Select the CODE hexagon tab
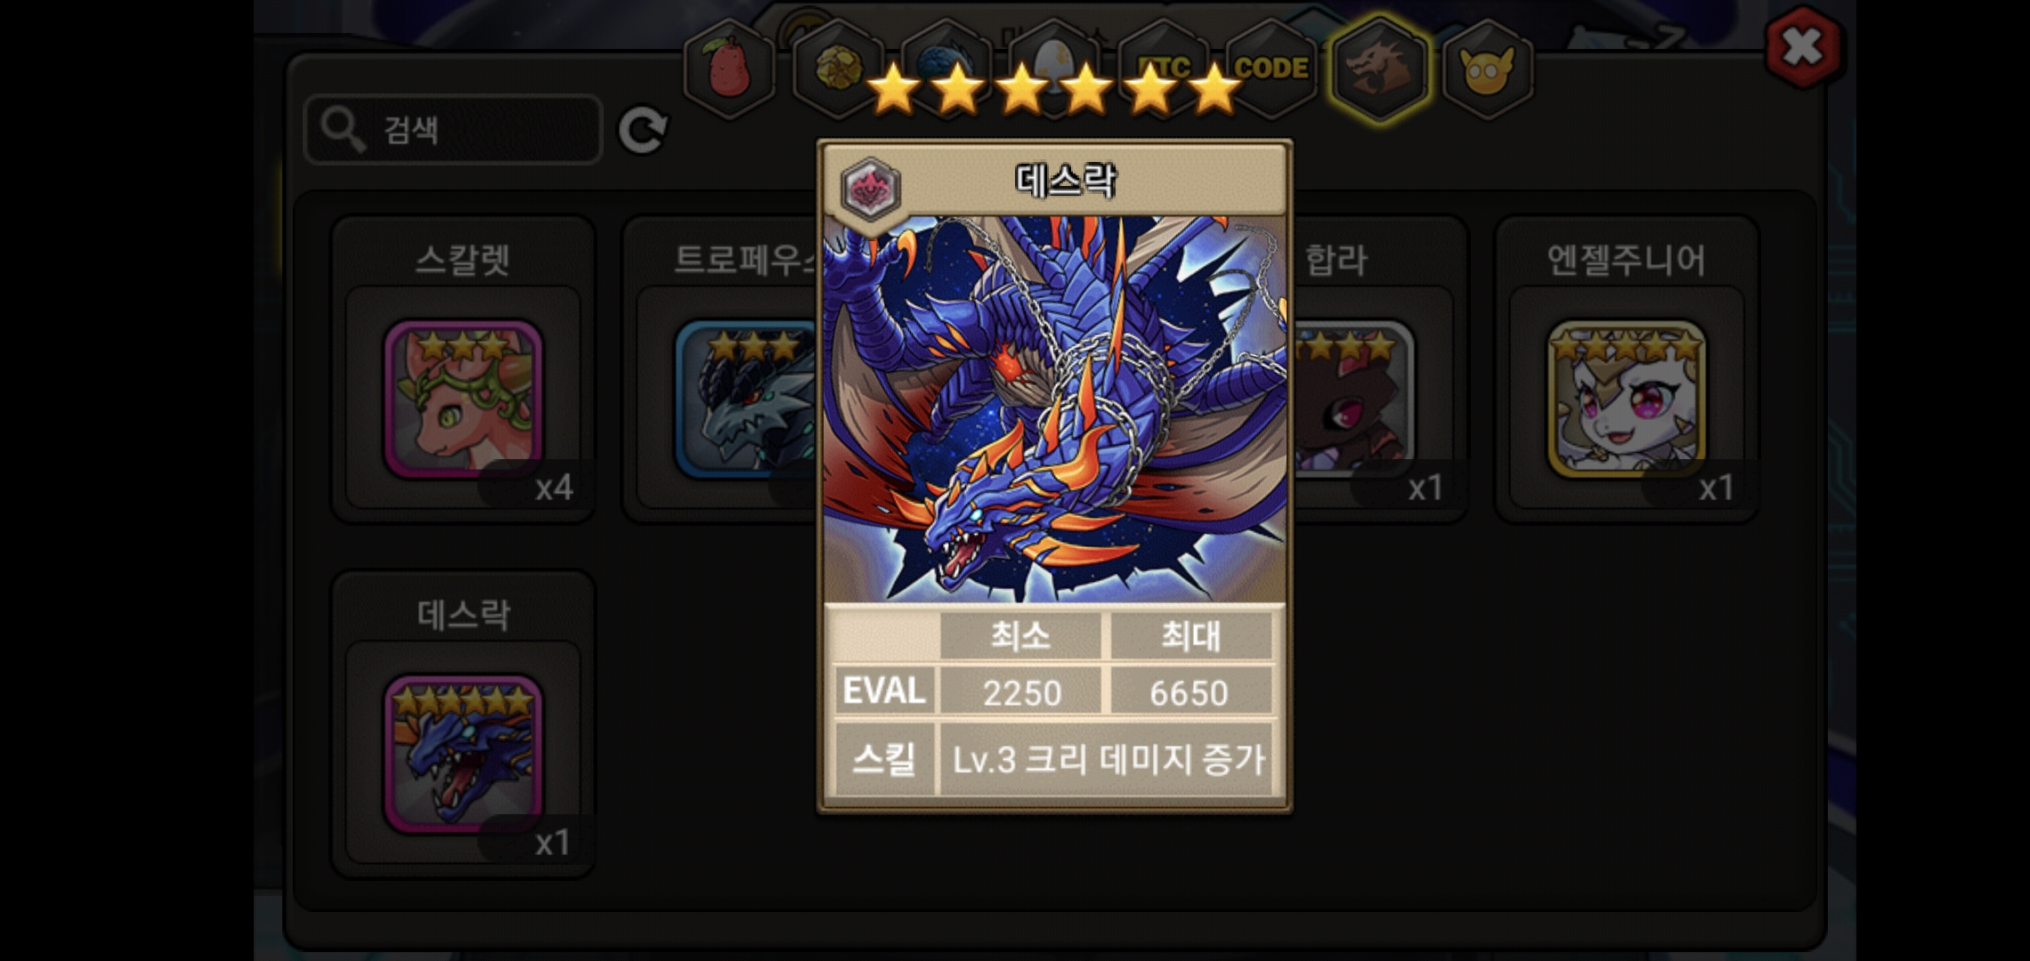This screenshot has width=2030, height=961. point(1271,69)
